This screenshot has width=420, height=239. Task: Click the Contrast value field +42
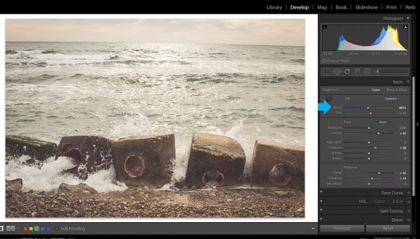(403, 133)
